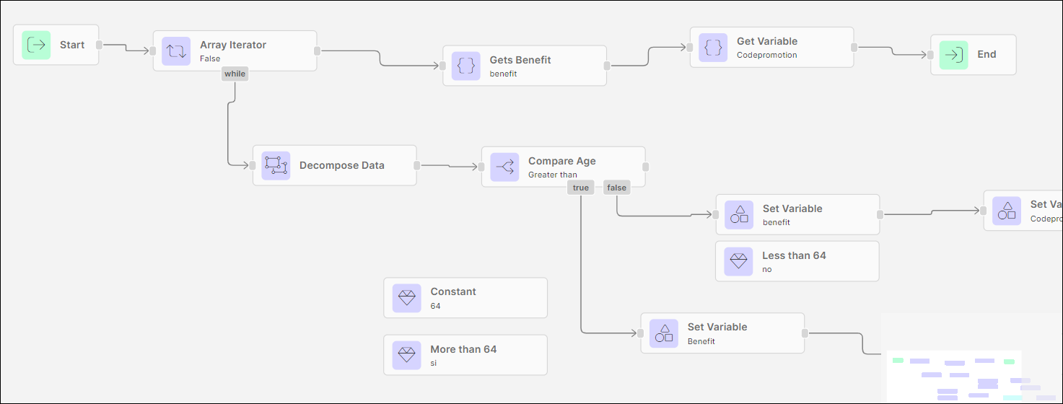
Task: Select the Array Iterator loop icon
Action: pos(176,51)
